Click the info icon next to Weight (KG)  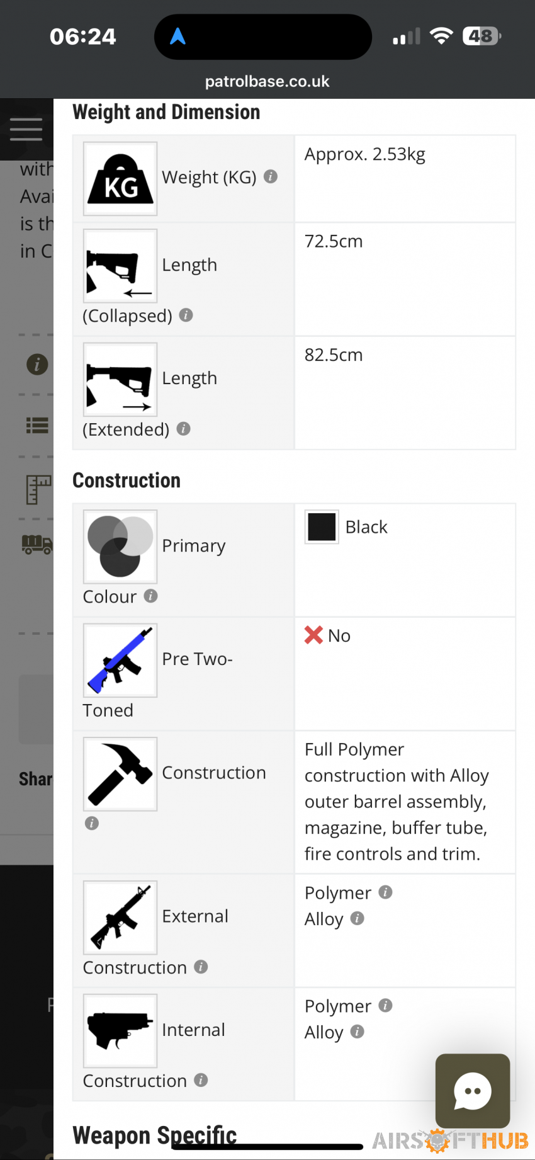click(x=271, y=176)
